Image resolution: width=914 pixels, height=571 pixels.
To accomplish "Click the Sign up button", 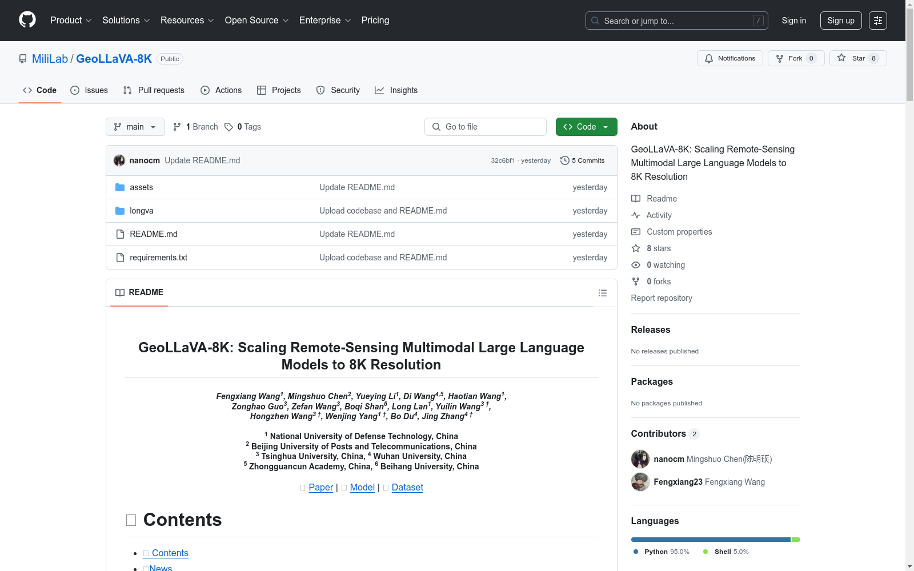I will pos(841,21).
